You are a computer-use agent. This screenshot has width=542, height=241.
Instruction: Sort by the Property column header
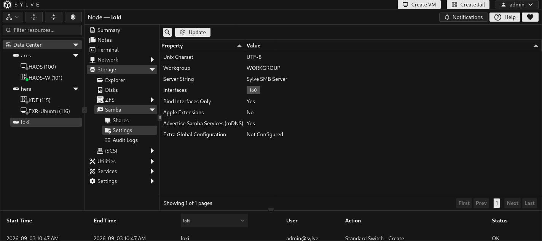click(202, 46)
